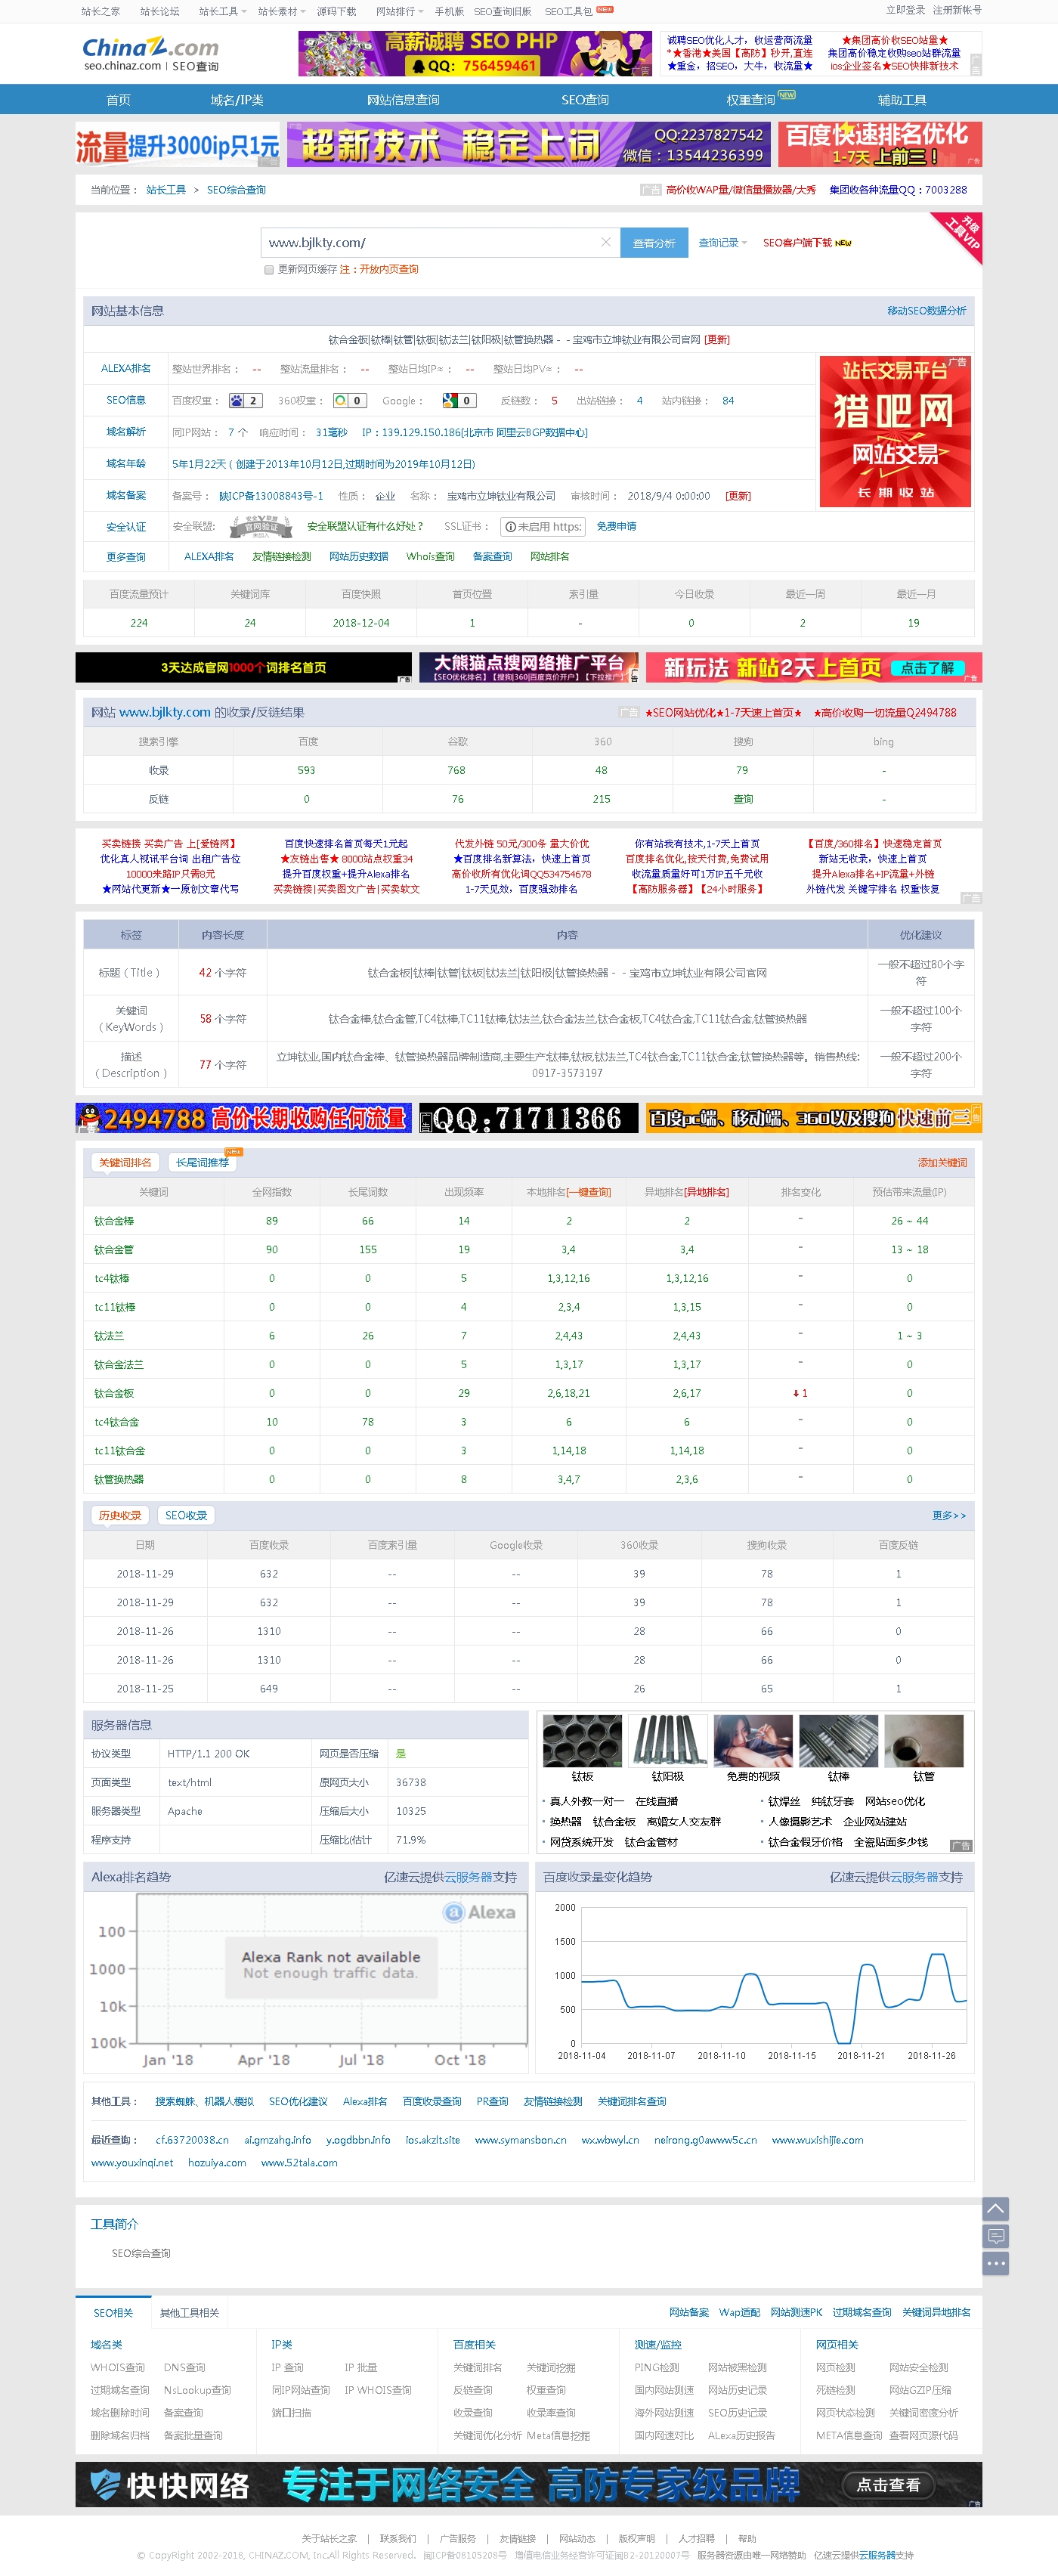Click the Baidu paw weight badge
Viewport: 1058px width, 2576px height.
tap(245, 400)
